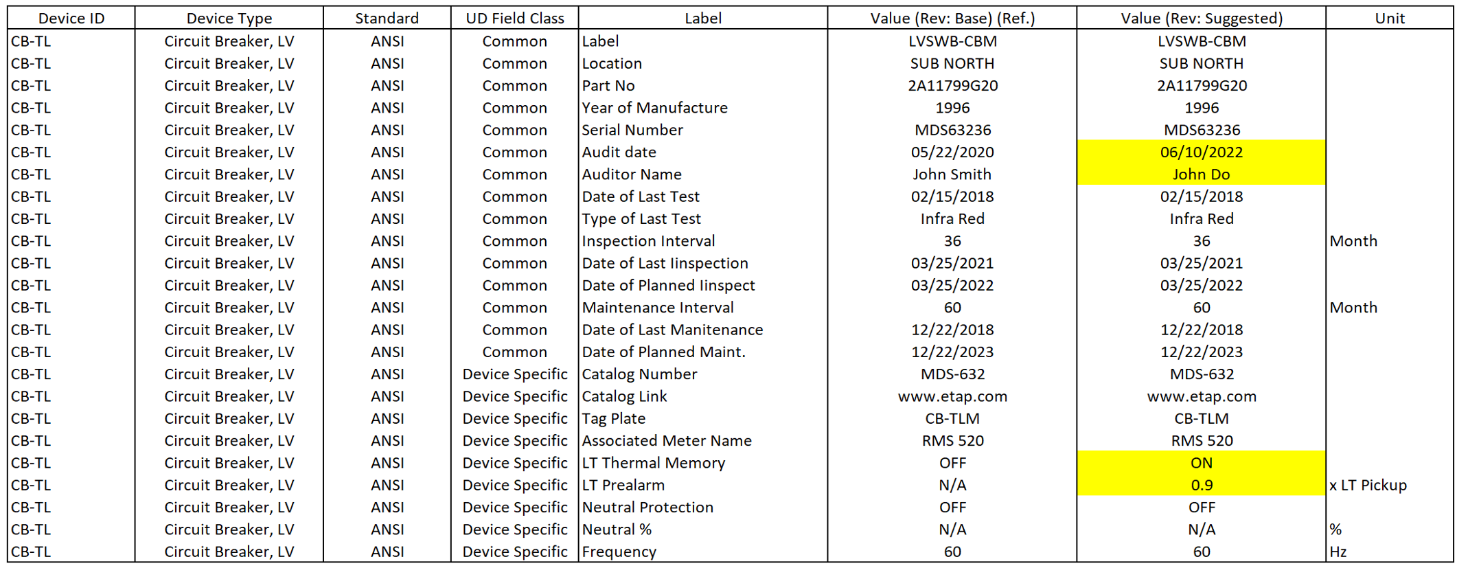The width and height of the screenshot is (1457, 568).
Task: Select the Unit column header
Action: (x=1389, y=19)
